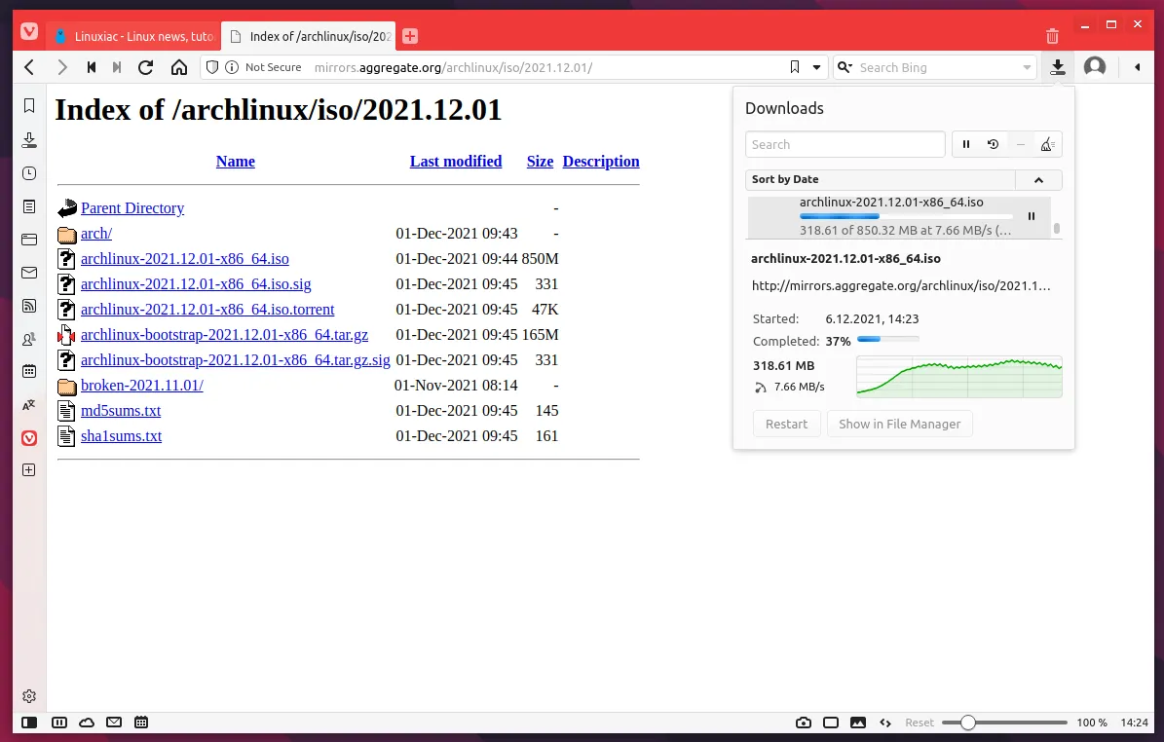Open the Window side panel
Viewport: 1164px width, 742px height.
(x=29, y=239)
